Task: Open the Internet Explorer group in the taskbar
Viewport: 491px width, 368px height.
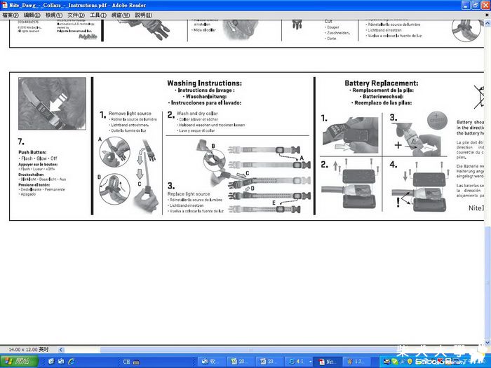Action: 300,362
